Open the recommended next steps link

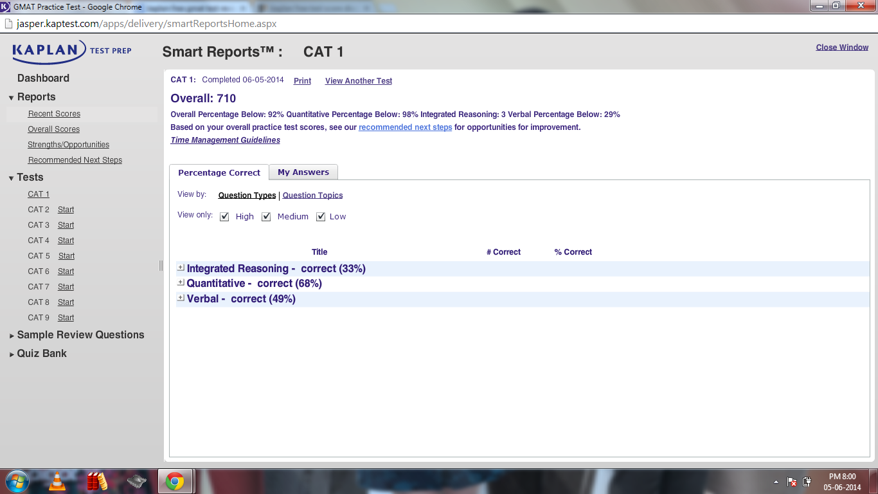pyautogui.click(x=405, y=127)
